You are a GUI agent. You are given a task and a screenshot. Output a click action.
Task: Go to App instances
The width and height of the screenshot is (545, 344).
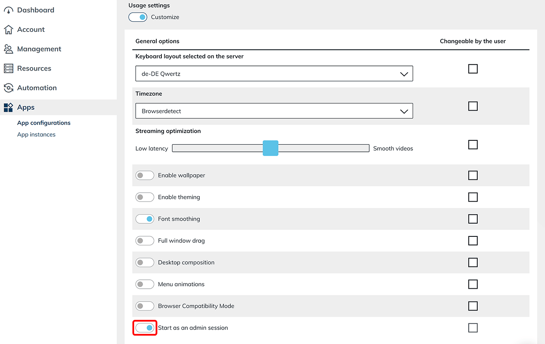(36, 135)
